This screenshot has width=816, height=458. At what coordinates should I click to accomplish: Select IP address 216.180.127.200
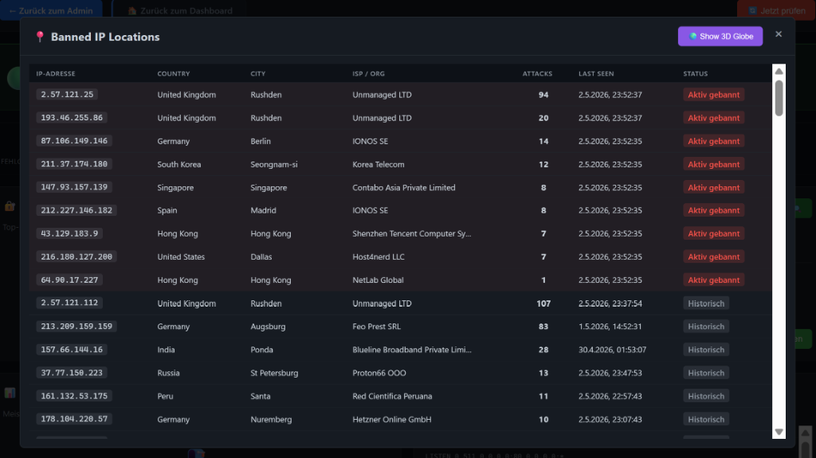[x=76, y=256]
